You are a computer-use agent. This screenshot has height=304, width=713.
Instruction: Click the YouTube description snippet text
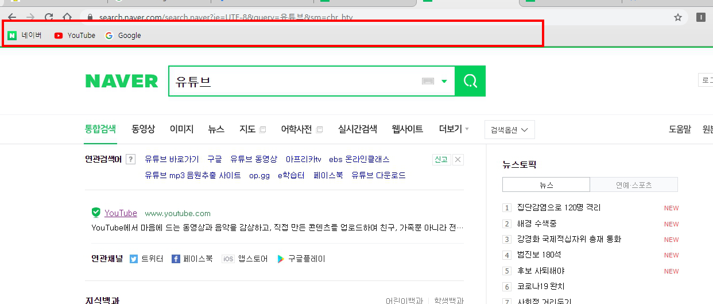277,228
